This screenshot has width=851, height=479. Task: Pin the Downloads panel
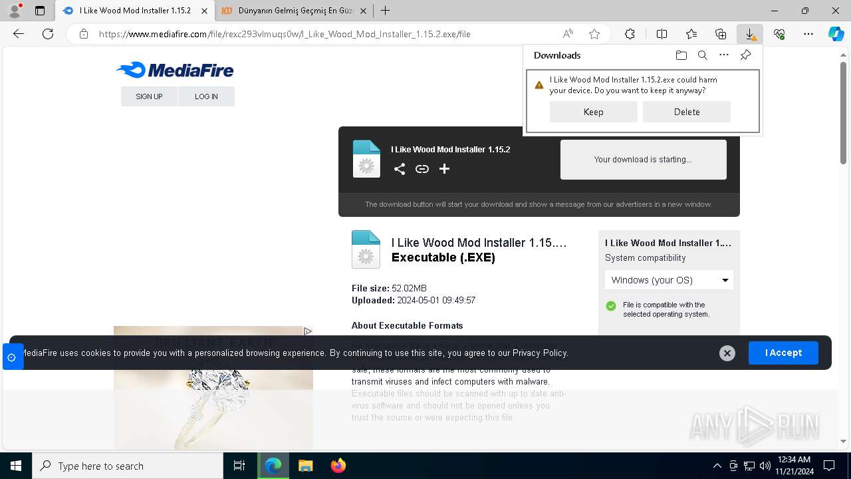pos(746,55)
